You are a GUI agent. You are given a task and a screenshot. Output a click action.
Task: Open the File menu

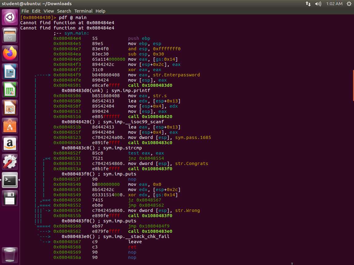tap(25, 11)
